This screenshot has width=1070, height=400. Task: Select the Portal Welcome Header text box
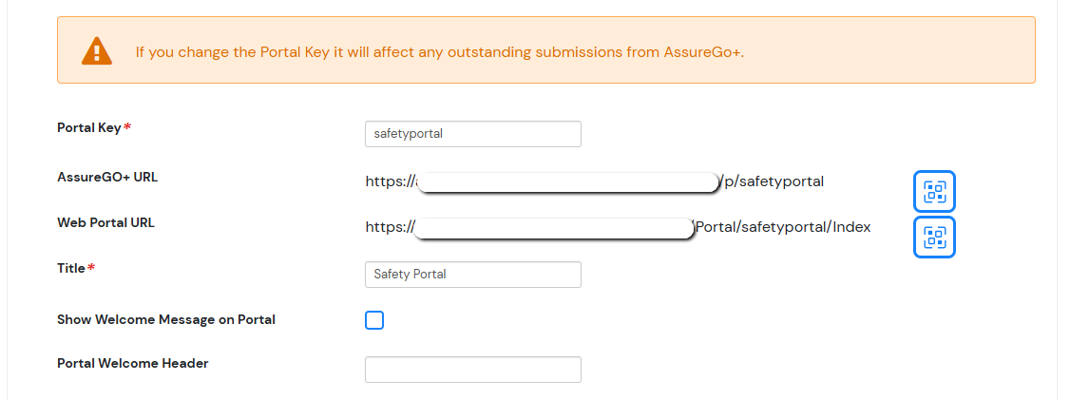[x=472, y=370]
